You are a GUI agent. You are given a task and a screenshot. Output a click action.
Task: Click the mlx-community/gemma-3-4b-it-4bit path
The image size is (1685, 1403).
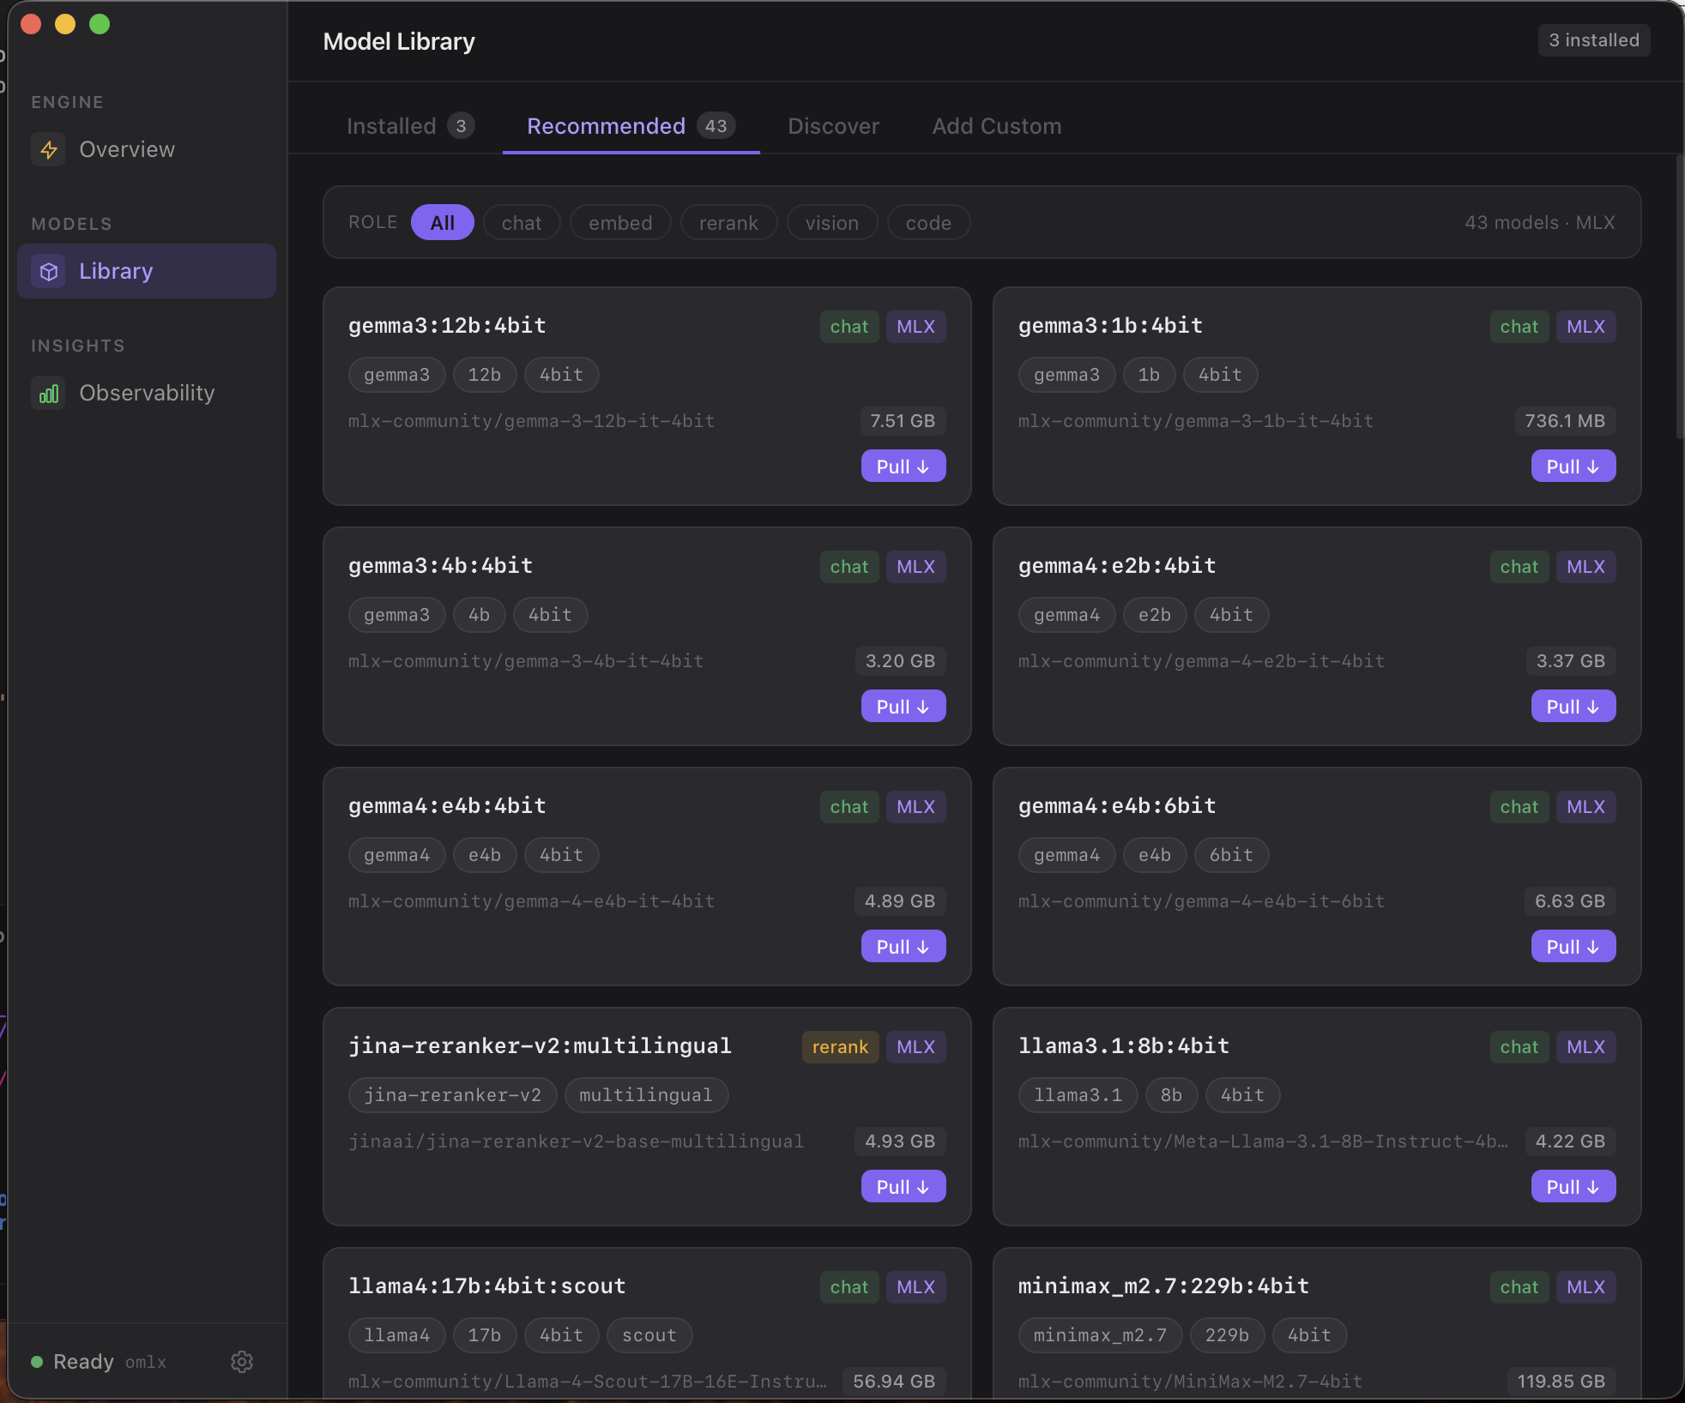(526, 661)
